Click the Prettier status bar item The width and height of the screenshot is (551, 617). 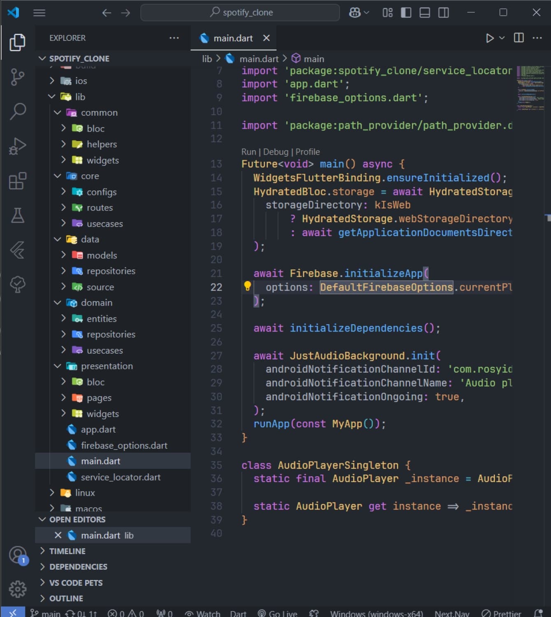pyautogui.click(x=501, y=613)
